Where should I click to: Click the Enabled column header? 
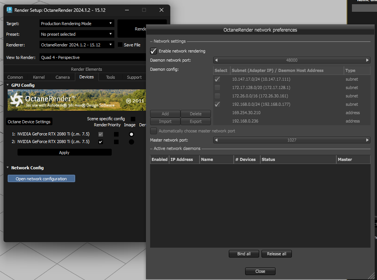pos(159,159)
